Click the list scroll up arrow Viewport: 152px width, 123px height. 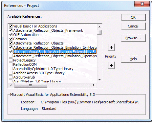coord(99,27)
